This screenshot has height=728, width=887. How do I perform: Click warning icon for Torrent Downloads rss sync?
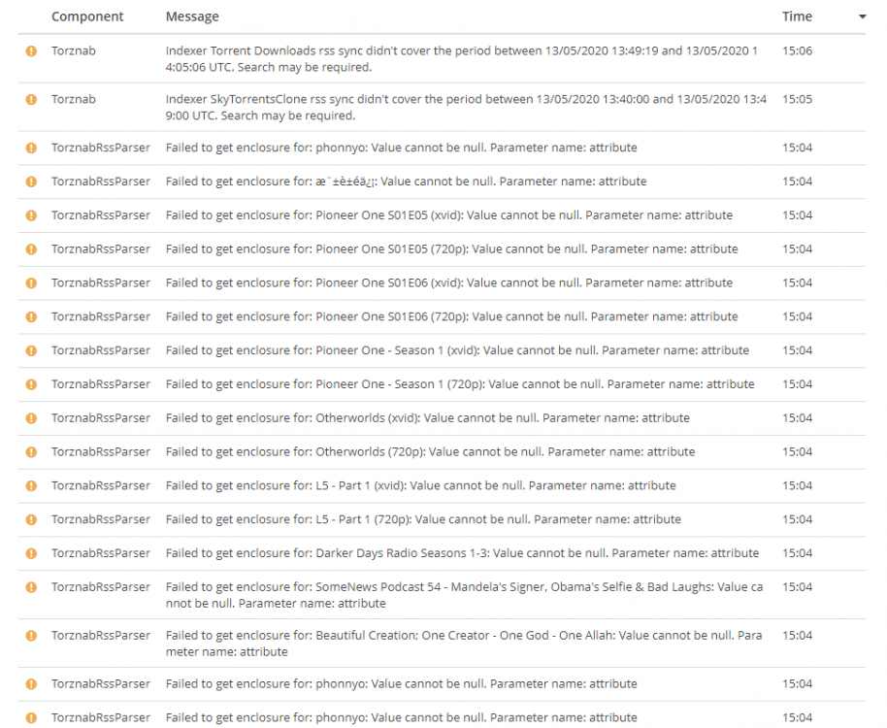[31, 50]
